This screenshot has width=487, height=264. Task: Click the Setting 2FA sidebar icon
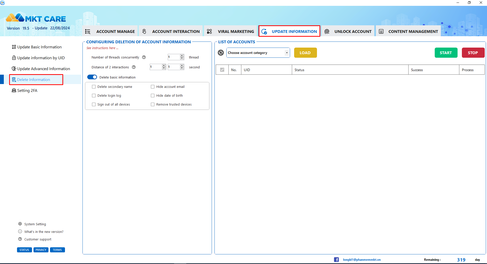(x=14, y=90)
